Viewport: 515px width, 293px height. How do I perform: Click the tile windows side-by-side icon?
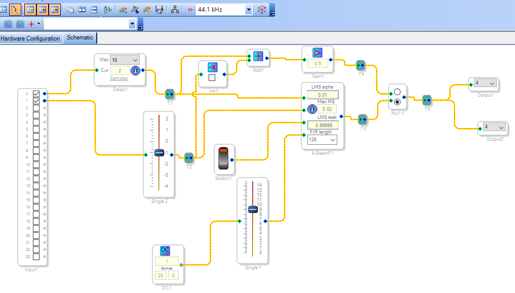[x=82, y=10]
